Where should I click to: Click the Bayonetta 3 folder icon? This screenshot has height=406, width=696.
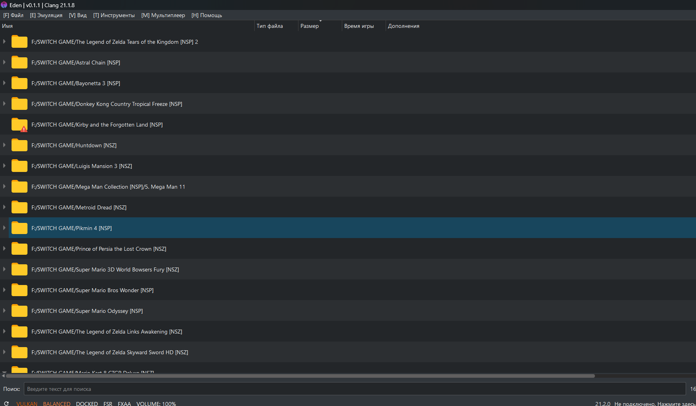pos(19,83)
